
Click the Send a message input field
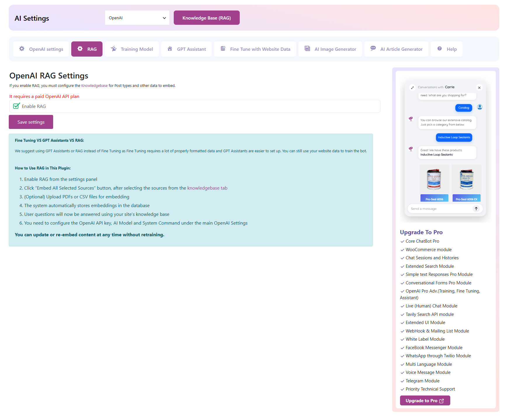(439, 209)
